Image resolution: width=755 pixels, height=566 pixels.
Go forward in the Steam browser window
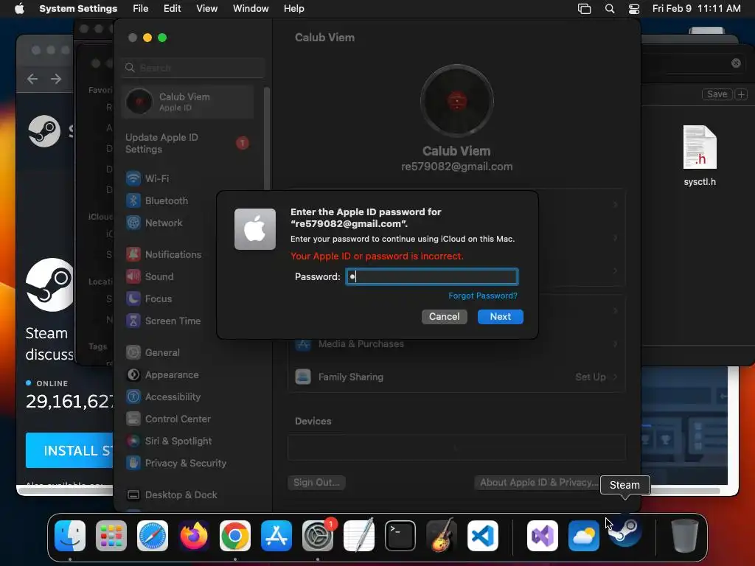pos(56,79)
